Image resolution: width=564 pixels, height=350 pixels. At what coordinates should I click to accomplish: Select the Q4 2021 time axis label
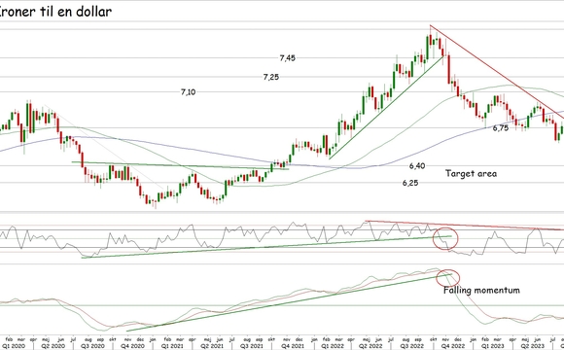(x=293, y=346)
